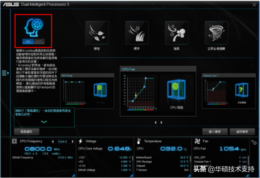Click the CPU_OPT fan row

tap(220, 157)
